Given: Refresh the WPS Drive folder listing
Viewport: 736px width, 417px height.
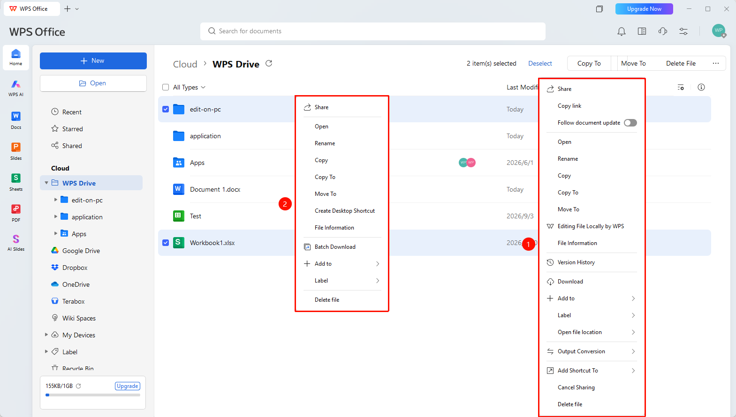Looking at the screenshot, I should coord(269,63).
